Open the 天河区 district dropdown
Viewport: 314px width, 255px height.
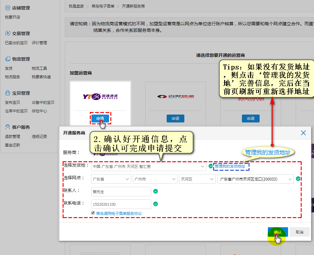coord(197,179)
